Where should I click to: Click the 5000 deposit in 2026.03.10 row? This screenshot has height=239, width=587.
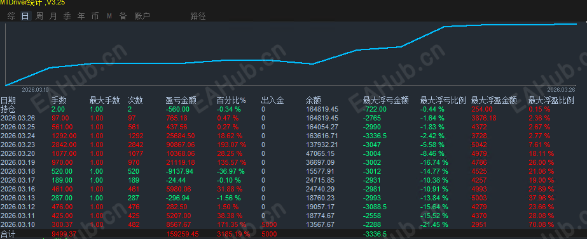coord(269,224)
